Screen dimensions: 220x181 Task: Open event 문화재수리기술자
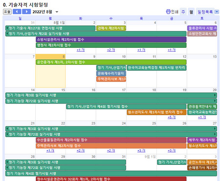point(111,74)
